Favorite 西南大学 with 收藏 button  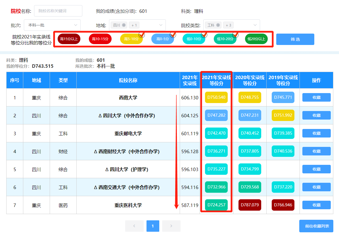(x=316, y=97)
